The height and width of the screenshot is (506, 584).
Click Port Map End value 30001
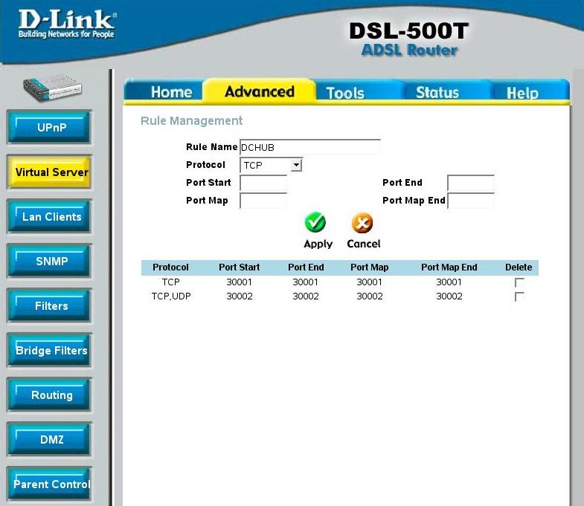(449, 282)
